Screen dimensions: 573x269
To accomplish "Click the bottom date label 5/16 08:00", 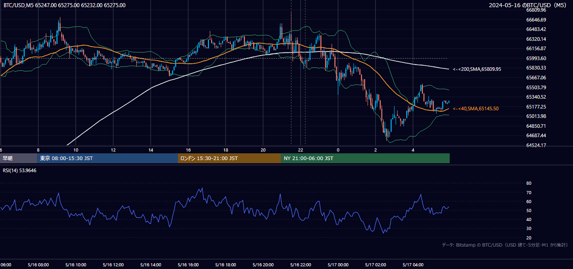I will [x=38, y=265].
